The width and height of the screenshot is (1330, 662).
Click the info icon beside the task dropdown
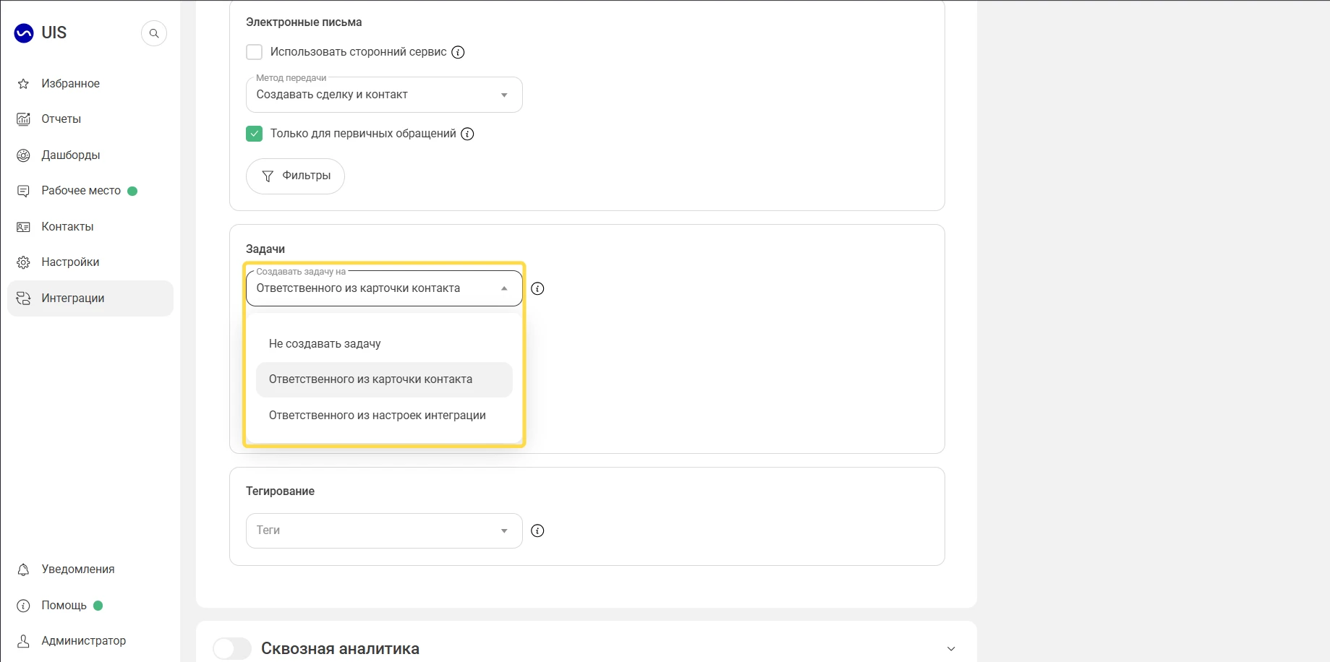point(537,288)
